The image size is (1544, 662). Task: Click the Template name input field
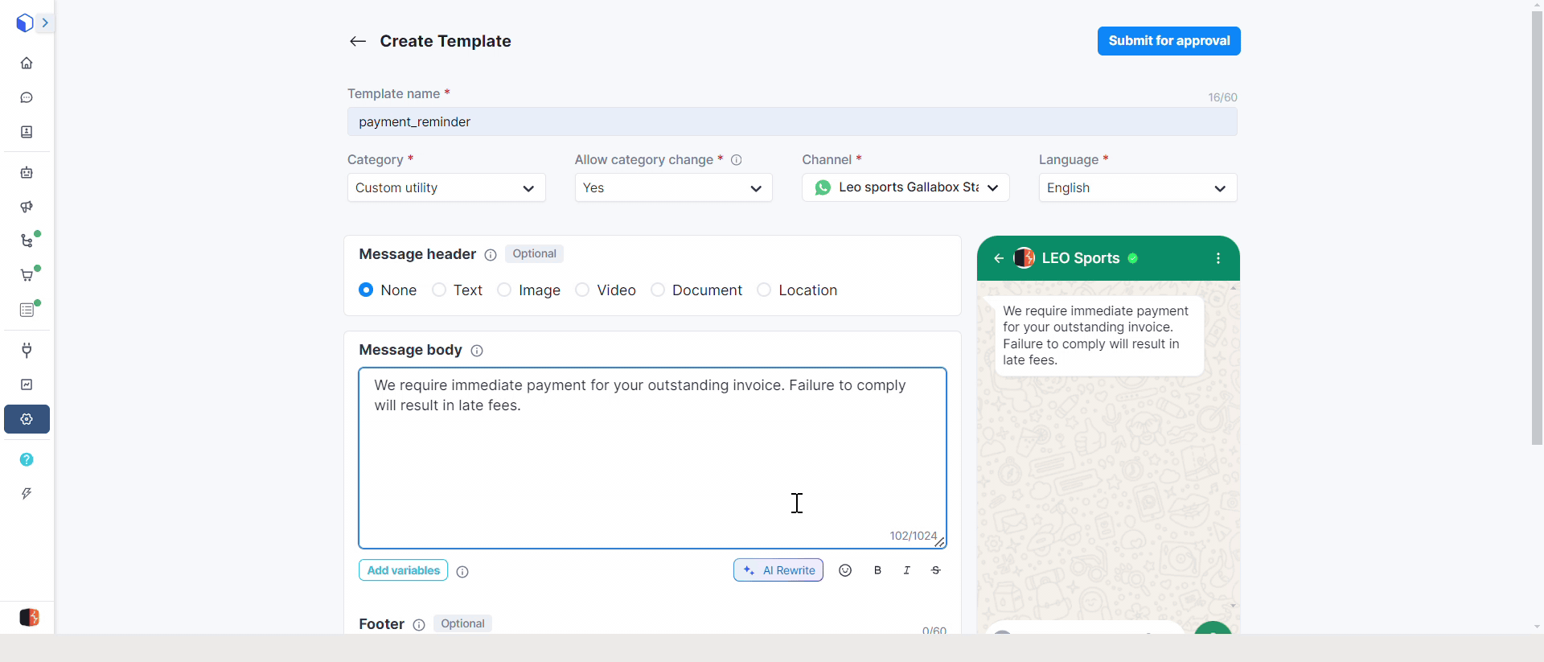791,121
